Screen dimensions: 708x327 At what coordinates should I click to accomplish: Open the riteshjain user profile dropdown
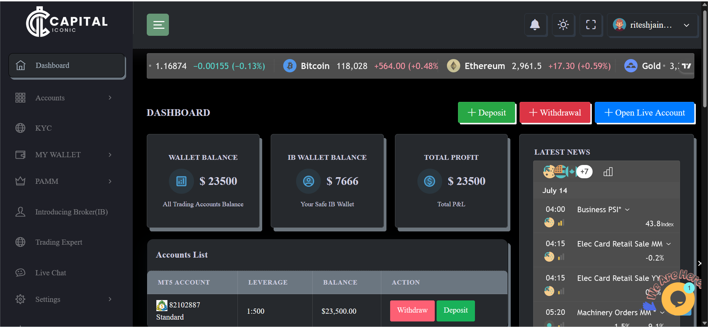[x=652, y=25]
